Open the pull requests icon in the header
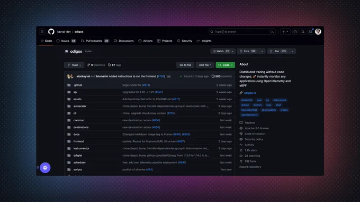The width and height of the screenshot is (360, 202). (303, 32)
